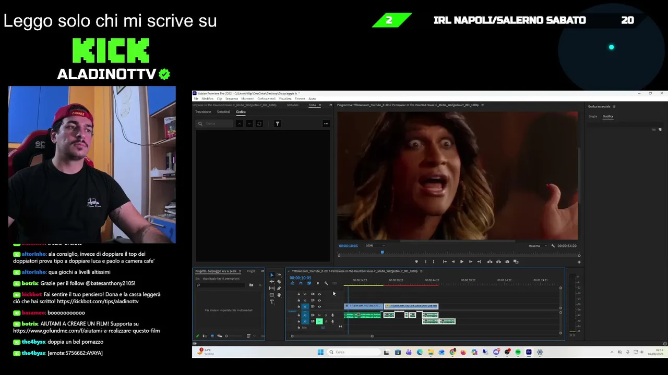Image resolution: width=668 pixels, height=375 pixels.
Task: Click the Program monitor playhead marker
Action: 382,253
